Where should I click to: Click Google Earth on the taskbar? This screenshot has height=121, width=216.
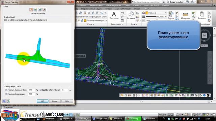pyautogui.click(x=100, y=119)
